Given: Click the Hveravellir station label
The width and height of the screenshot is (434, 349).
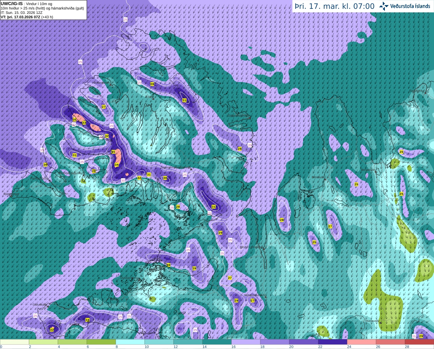Looking at the screenshot, I should (x=372, y=321).
